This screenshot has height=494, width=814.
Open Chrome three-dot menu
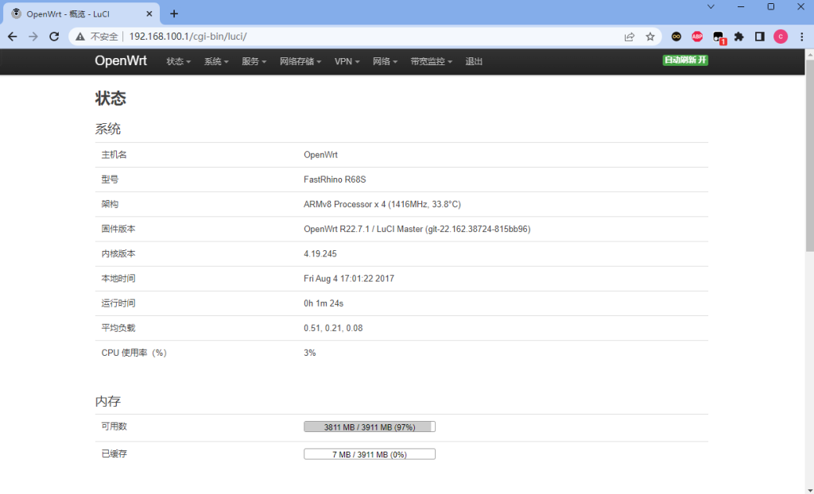click(x=801, y=37)
